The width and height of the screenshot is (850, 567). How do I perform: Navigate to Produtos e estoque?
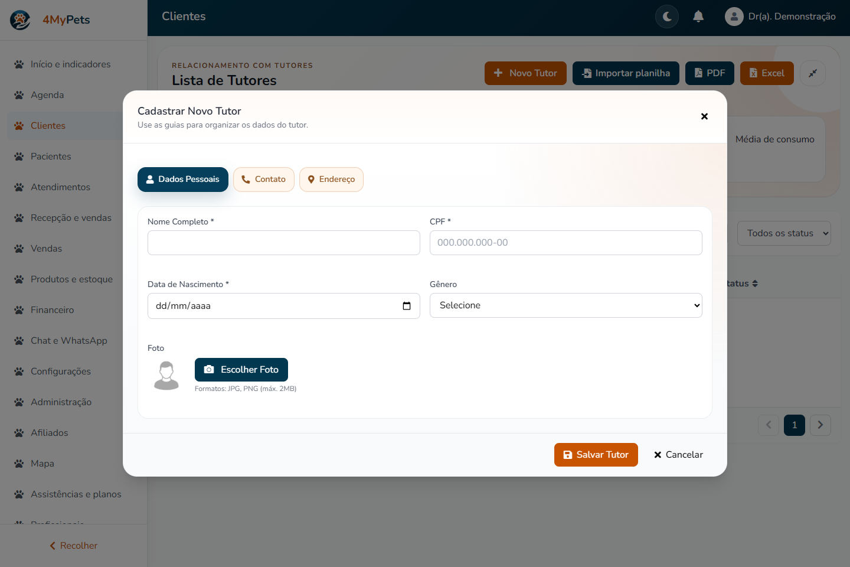point(73,279)
